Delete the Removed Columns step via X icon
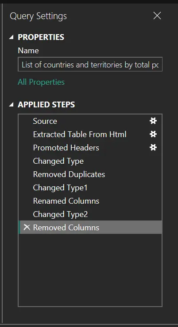 pyautogui.click(x=27, y=227)
